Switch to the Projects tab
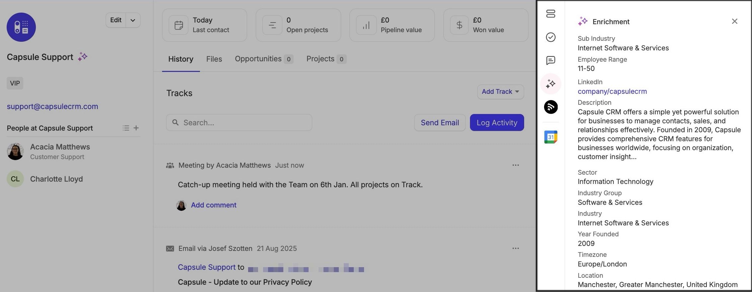Image resolution: width=752 pixels, height=292 pixels. click(327, 59)
